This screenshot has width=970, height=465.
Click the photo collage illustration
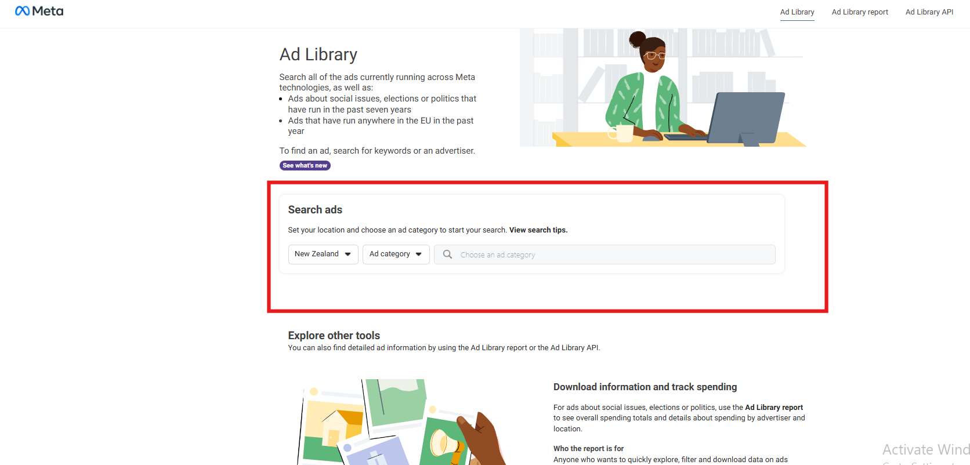pyautogui.click(x=402, y=422)
